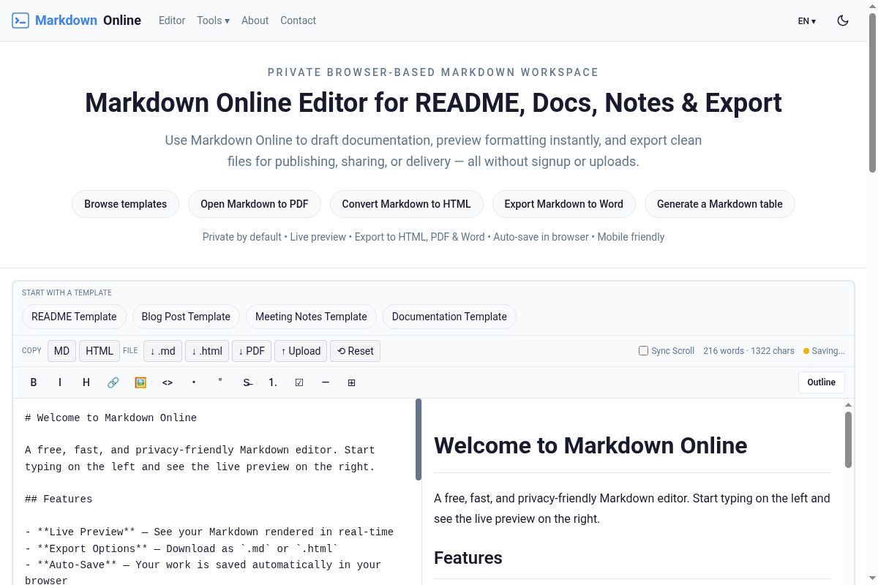Image resolution: width=878 pixels, height=585 pixels.
Task: Load the Blog Post Template
Action: click(186, 317)
